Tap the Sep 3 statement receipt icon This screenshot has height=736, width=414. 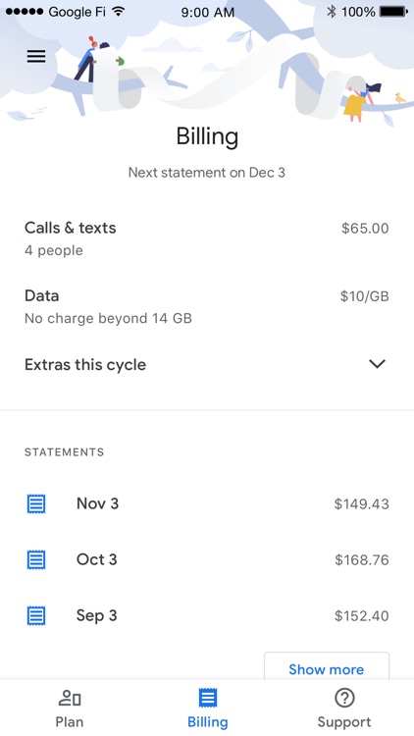36,615
